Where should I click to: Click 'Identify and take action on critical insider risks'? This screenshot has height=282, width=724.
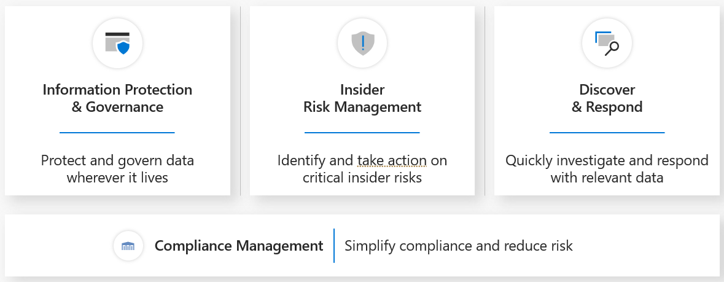click(x=362, y=170)
